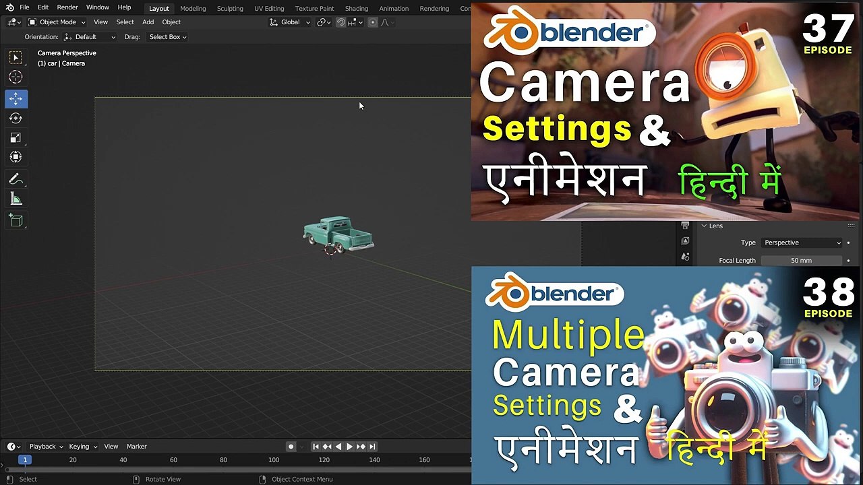Viewport: 863px width, 485px height.
Task: Click the Blender logo icon in menu bar
Action: (9, 7)
